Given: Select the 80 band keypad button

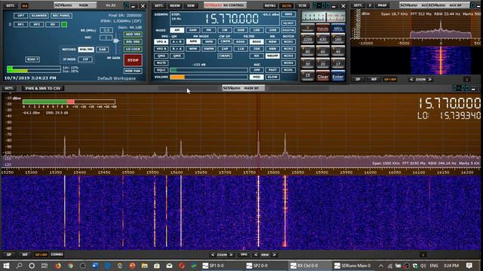Looking at the screenshot, I should point(307,52).
